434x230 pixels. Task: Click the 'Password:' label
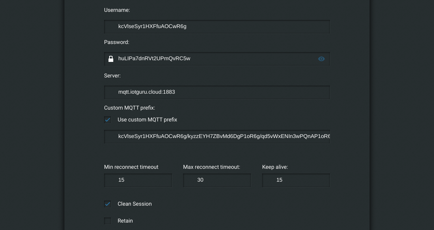(117, 42)
